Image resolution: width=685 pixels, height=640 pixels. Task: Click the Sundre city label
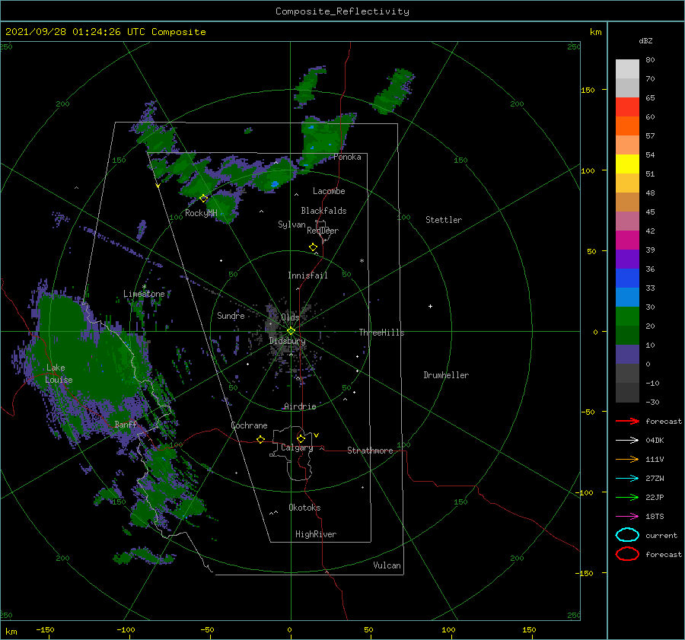pos(231,316)
